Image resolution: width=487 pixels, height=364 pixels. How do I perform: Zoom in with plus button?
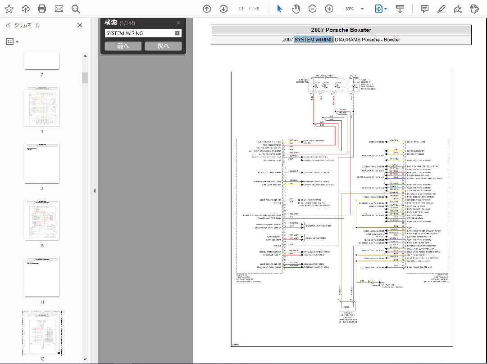tap(329, 9)
